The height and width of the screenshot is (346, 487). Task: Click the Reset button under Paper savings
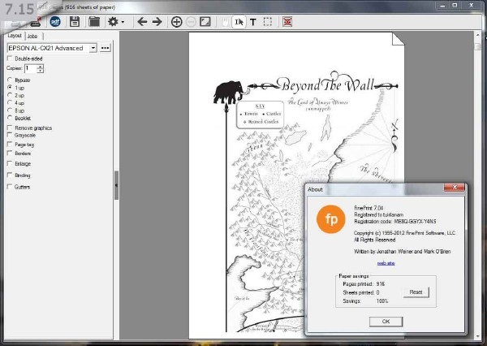tap(416, 292)
